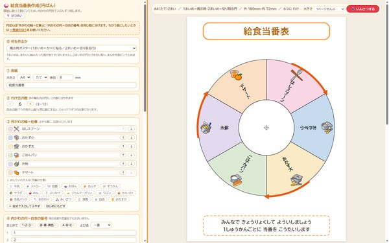The height and width of the screenshot is (243, 389).
Task: Add the 牛乳 spare job chip
Action: 15,186
